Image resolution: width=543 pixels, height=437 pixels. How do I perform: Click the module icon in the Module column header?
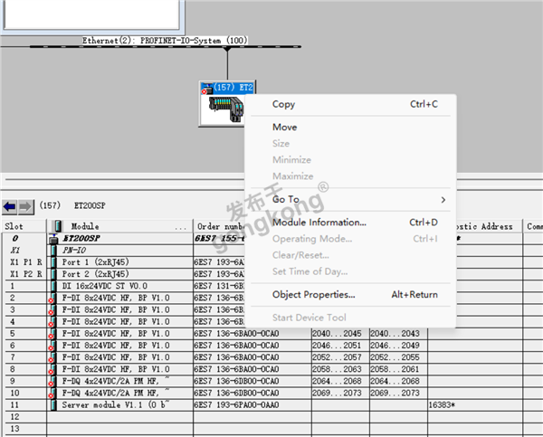pyautogui.click(x=58, y=226)
